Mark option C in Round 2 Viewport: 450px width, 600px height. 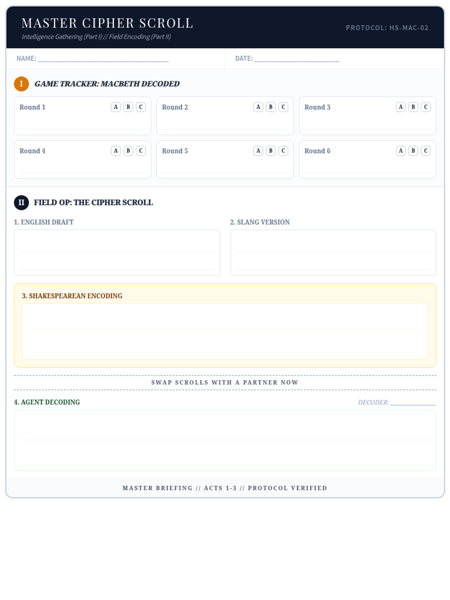coord(283,107)
